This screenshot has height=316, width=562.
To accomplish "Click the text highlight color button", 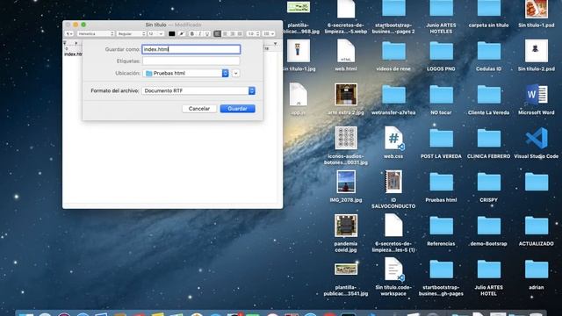I will (x=182, y=33).
